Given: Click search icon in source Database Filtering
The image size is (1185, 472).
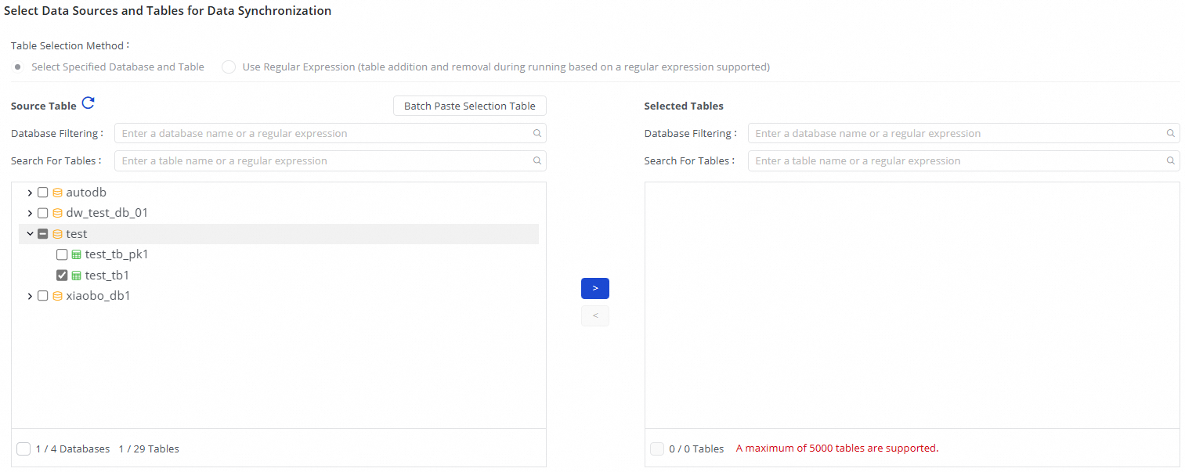Looking at the screenshot, I should tap(537, 133).
